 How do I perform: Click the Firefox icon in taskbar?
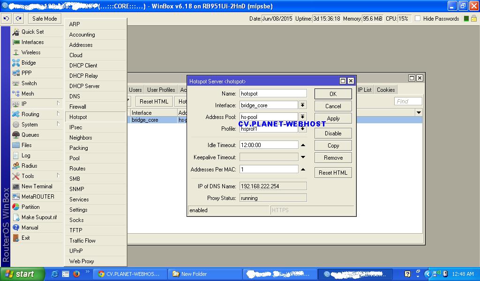(x=76, y=274)
